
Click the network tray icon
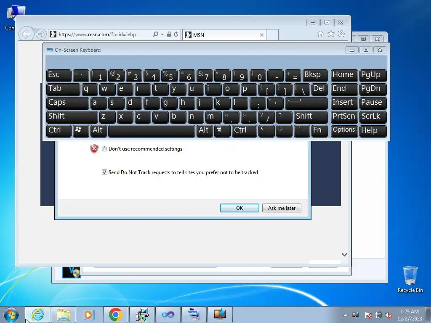coord(378,315)
